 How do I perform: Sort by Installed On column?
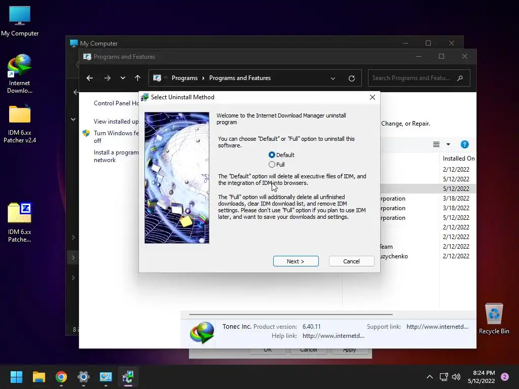click(x=458, y=159)
